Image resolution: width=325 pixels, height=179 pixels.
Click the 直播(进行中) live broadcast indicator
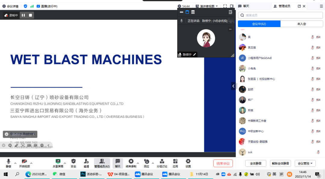pos(47,6)
